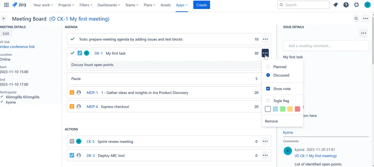Open the CK-1 My first meeting title link
Image resolution: width=374 pixels, height=167 pixels.
79,19
